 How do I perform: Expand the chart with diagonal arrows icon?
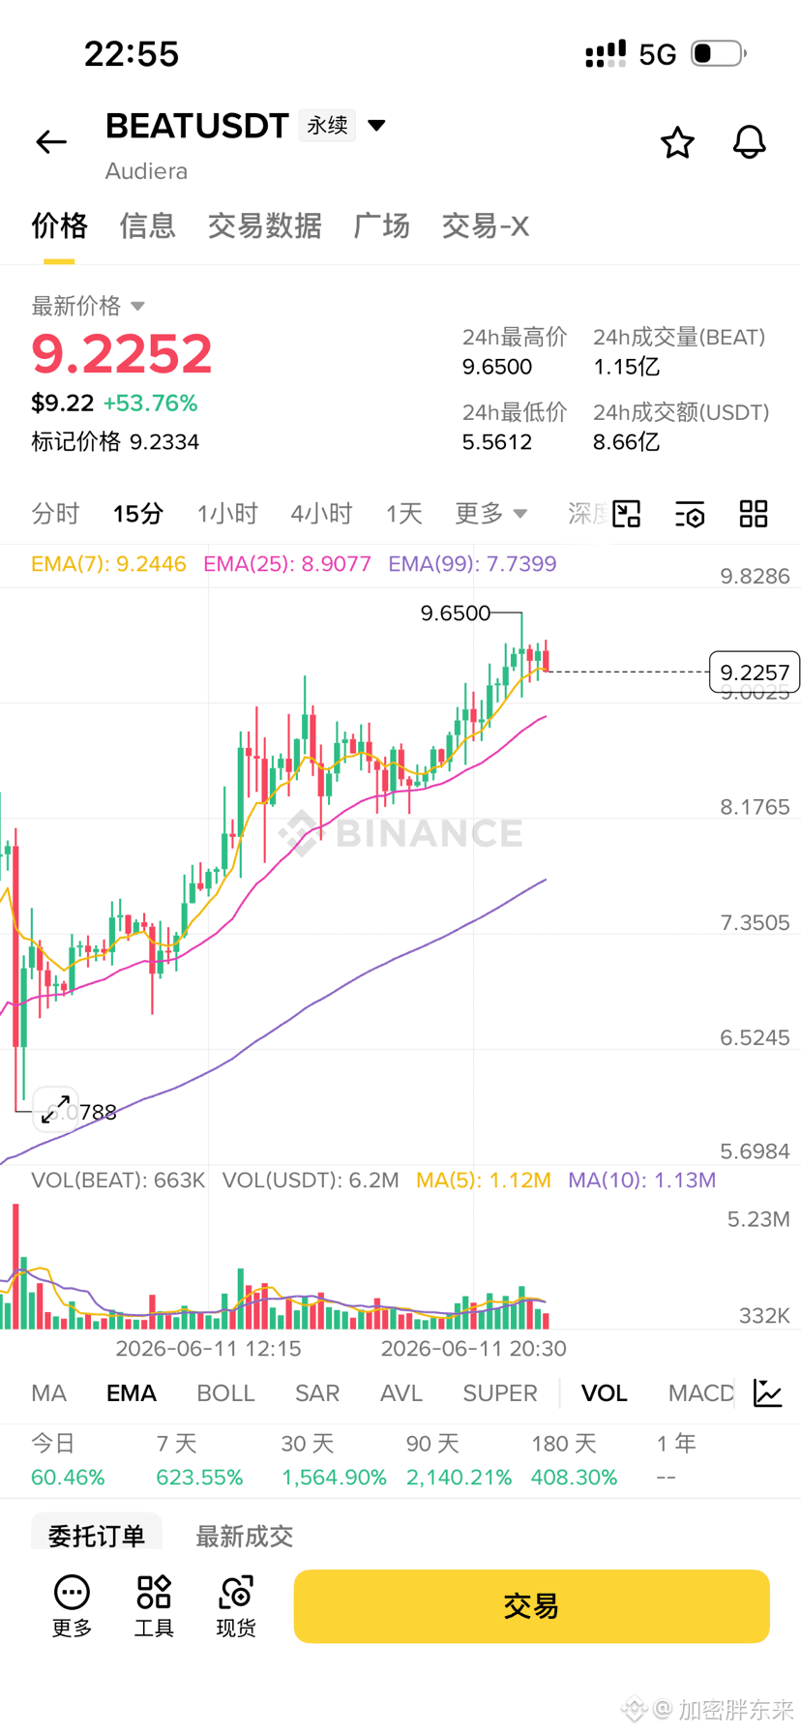[55, 1109]
